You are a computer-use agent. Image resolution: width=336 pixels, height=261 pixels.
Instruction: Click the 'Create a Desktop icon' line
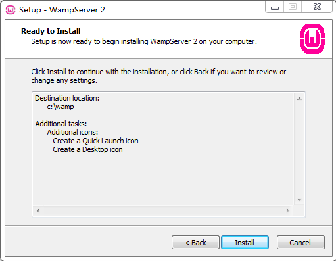87,149
